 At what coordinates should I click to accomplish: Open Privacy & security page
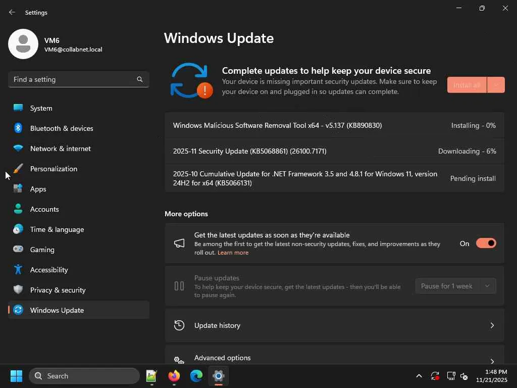pos(79,289)
